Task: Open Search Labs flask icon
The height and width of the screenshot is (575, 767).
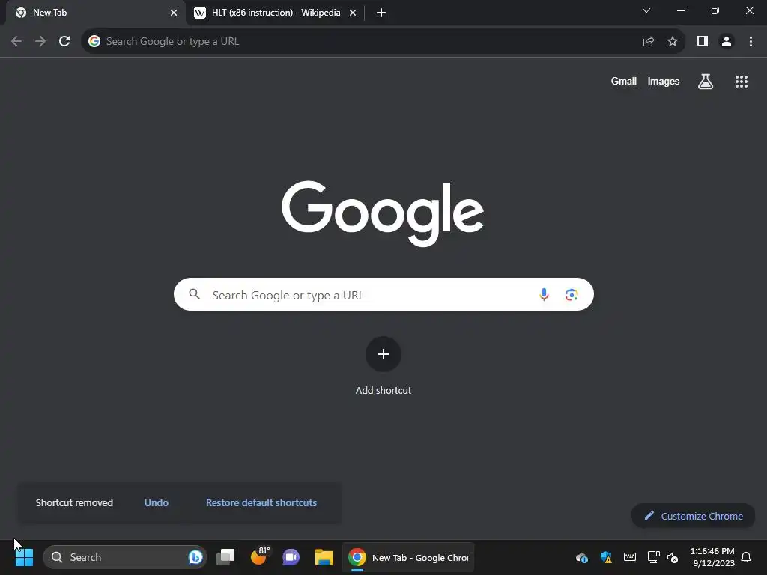Action: (706, 81)
